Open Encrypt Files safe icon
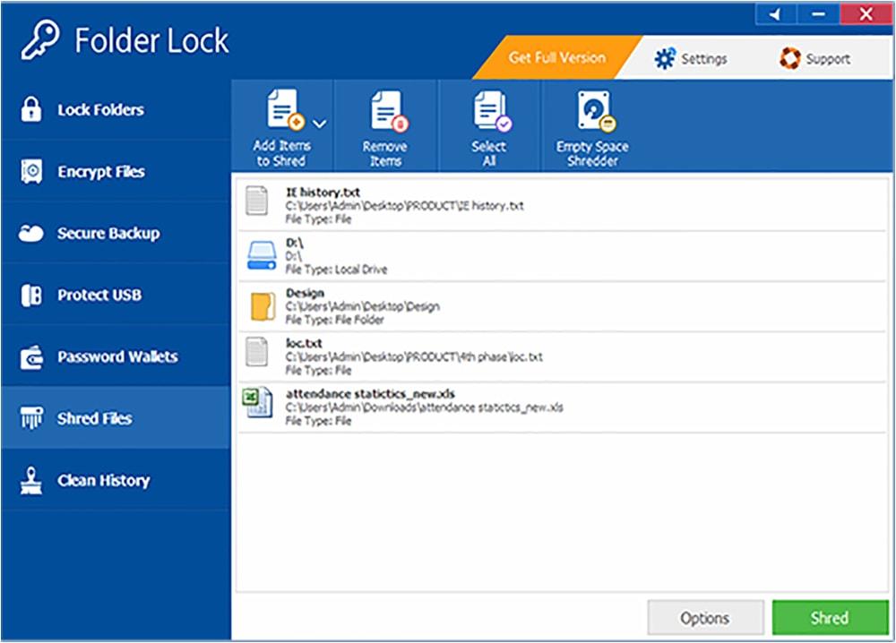896x643 pixels. (31, 171)
